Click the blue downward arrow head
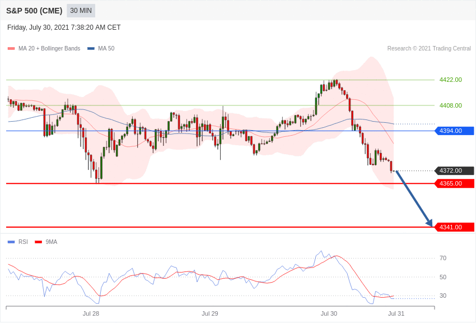476x323 pixels. coord(429,223)
